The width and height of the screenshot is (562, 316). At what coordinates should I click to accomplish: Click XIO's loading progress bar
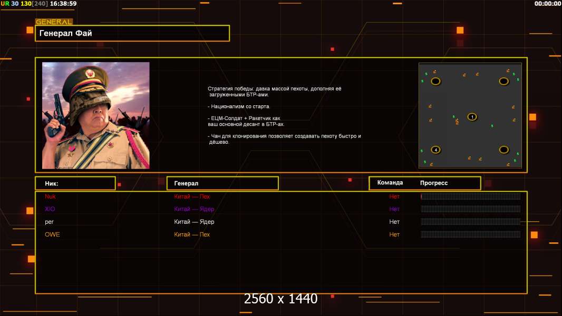471,209
